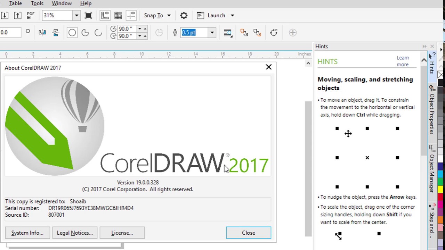Select the Arc shape mode
This screenshot has height=250, width=445.
point(98,33)
